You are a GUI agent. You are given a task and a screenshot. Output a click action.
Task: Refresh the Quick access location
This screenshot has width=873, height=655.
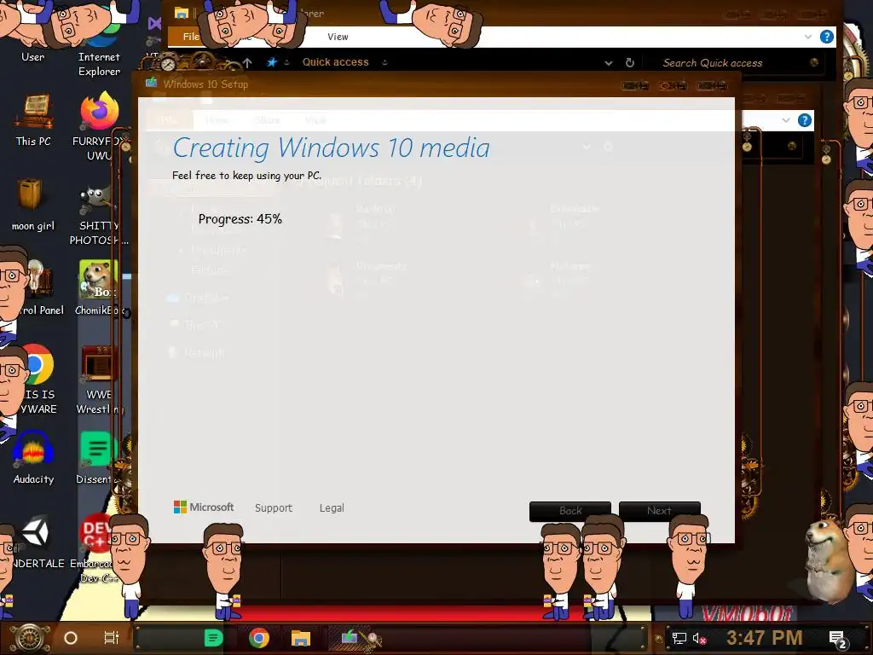pyautogui.click(x=630, y=62)
